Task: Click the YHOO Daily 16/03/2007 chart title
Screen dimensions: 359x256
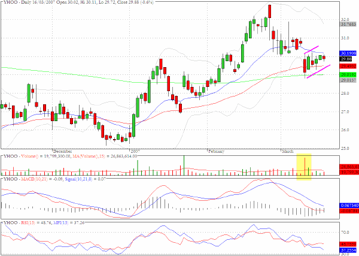Action: coord(78,2)
